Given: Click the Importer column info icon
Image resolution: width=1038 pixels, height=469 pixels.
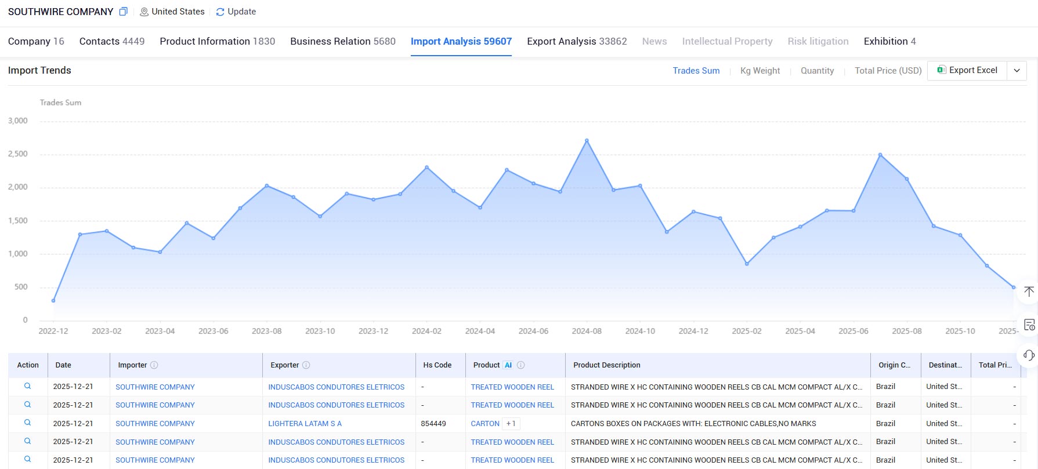Looking at the screenshot, I should pos(154,365).
